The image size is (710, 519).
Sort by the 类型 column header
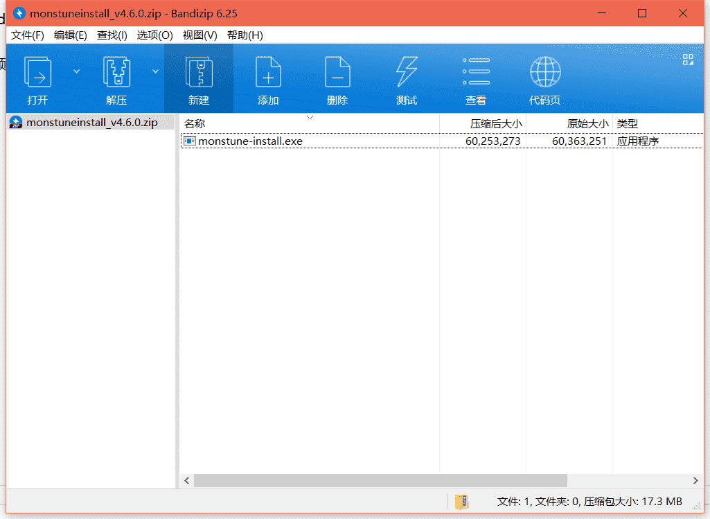point(658,123)
